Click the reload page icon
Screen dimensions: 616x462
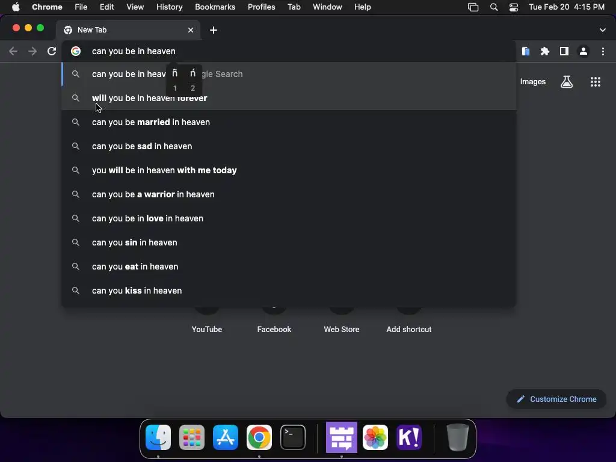[x=52, y=51]
